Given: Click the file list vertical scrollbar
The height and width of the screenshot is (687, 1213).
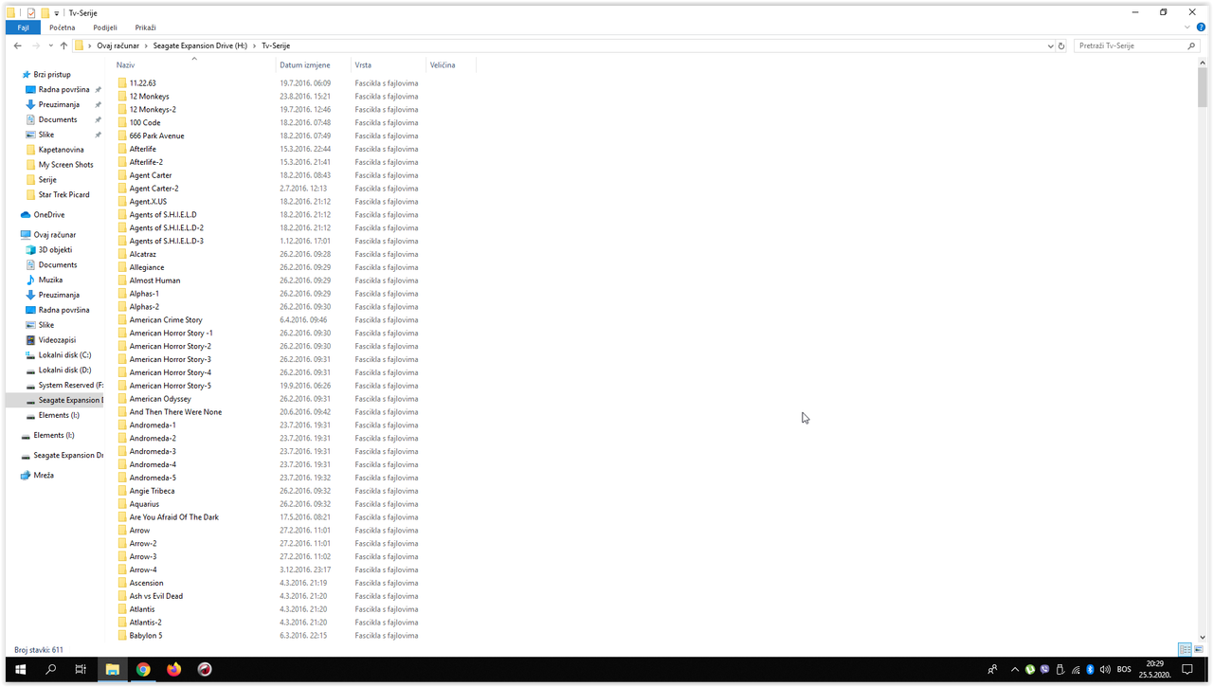Looking at the screenshot, I should coord(1203,89).
